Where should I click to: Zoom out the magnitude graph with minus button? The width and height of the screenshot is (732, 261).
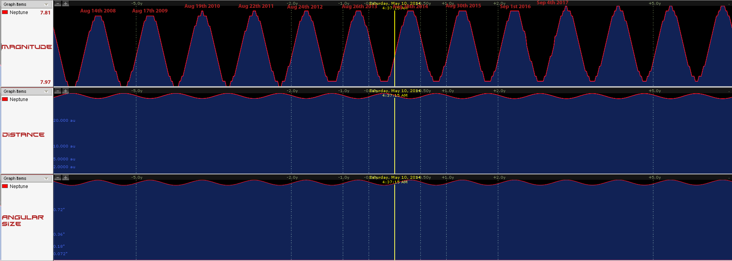coord(57,4)
